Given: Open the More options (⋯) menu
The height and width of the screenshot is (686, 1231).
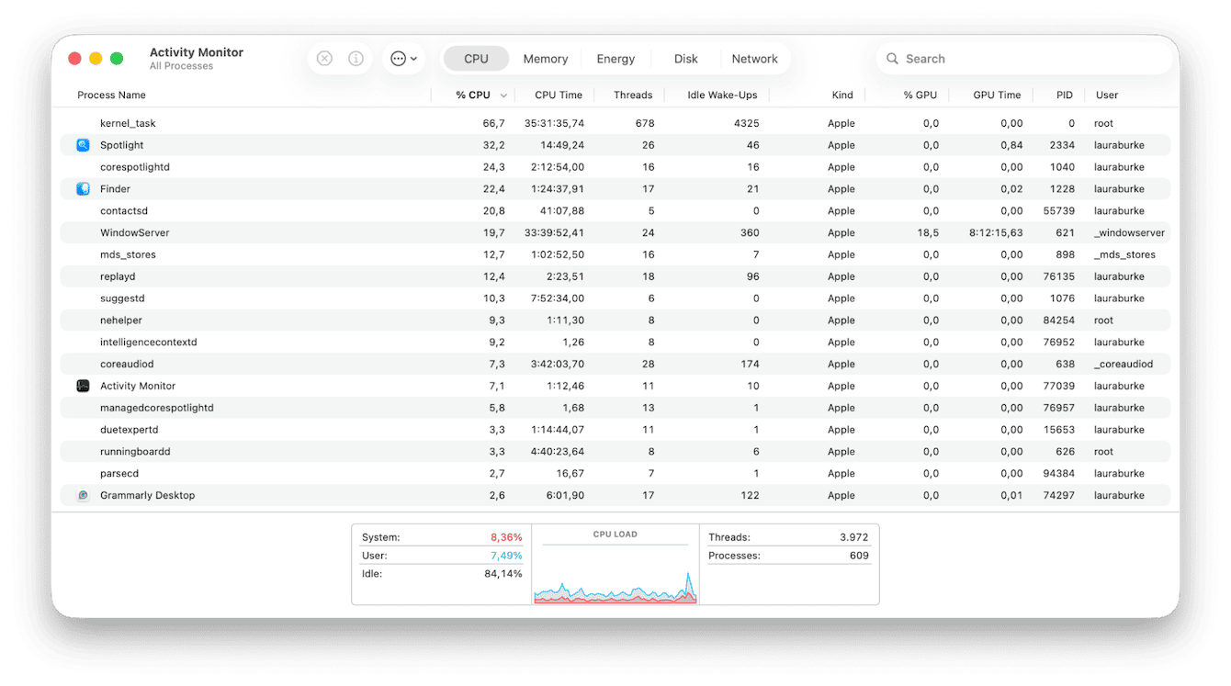Looking at the screenshot, I should (x=398, y=58).
